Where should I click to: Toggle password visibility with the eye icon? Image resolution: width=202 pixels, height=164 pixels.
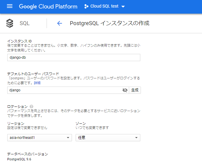pyautogui.click(x=125, y=90)
